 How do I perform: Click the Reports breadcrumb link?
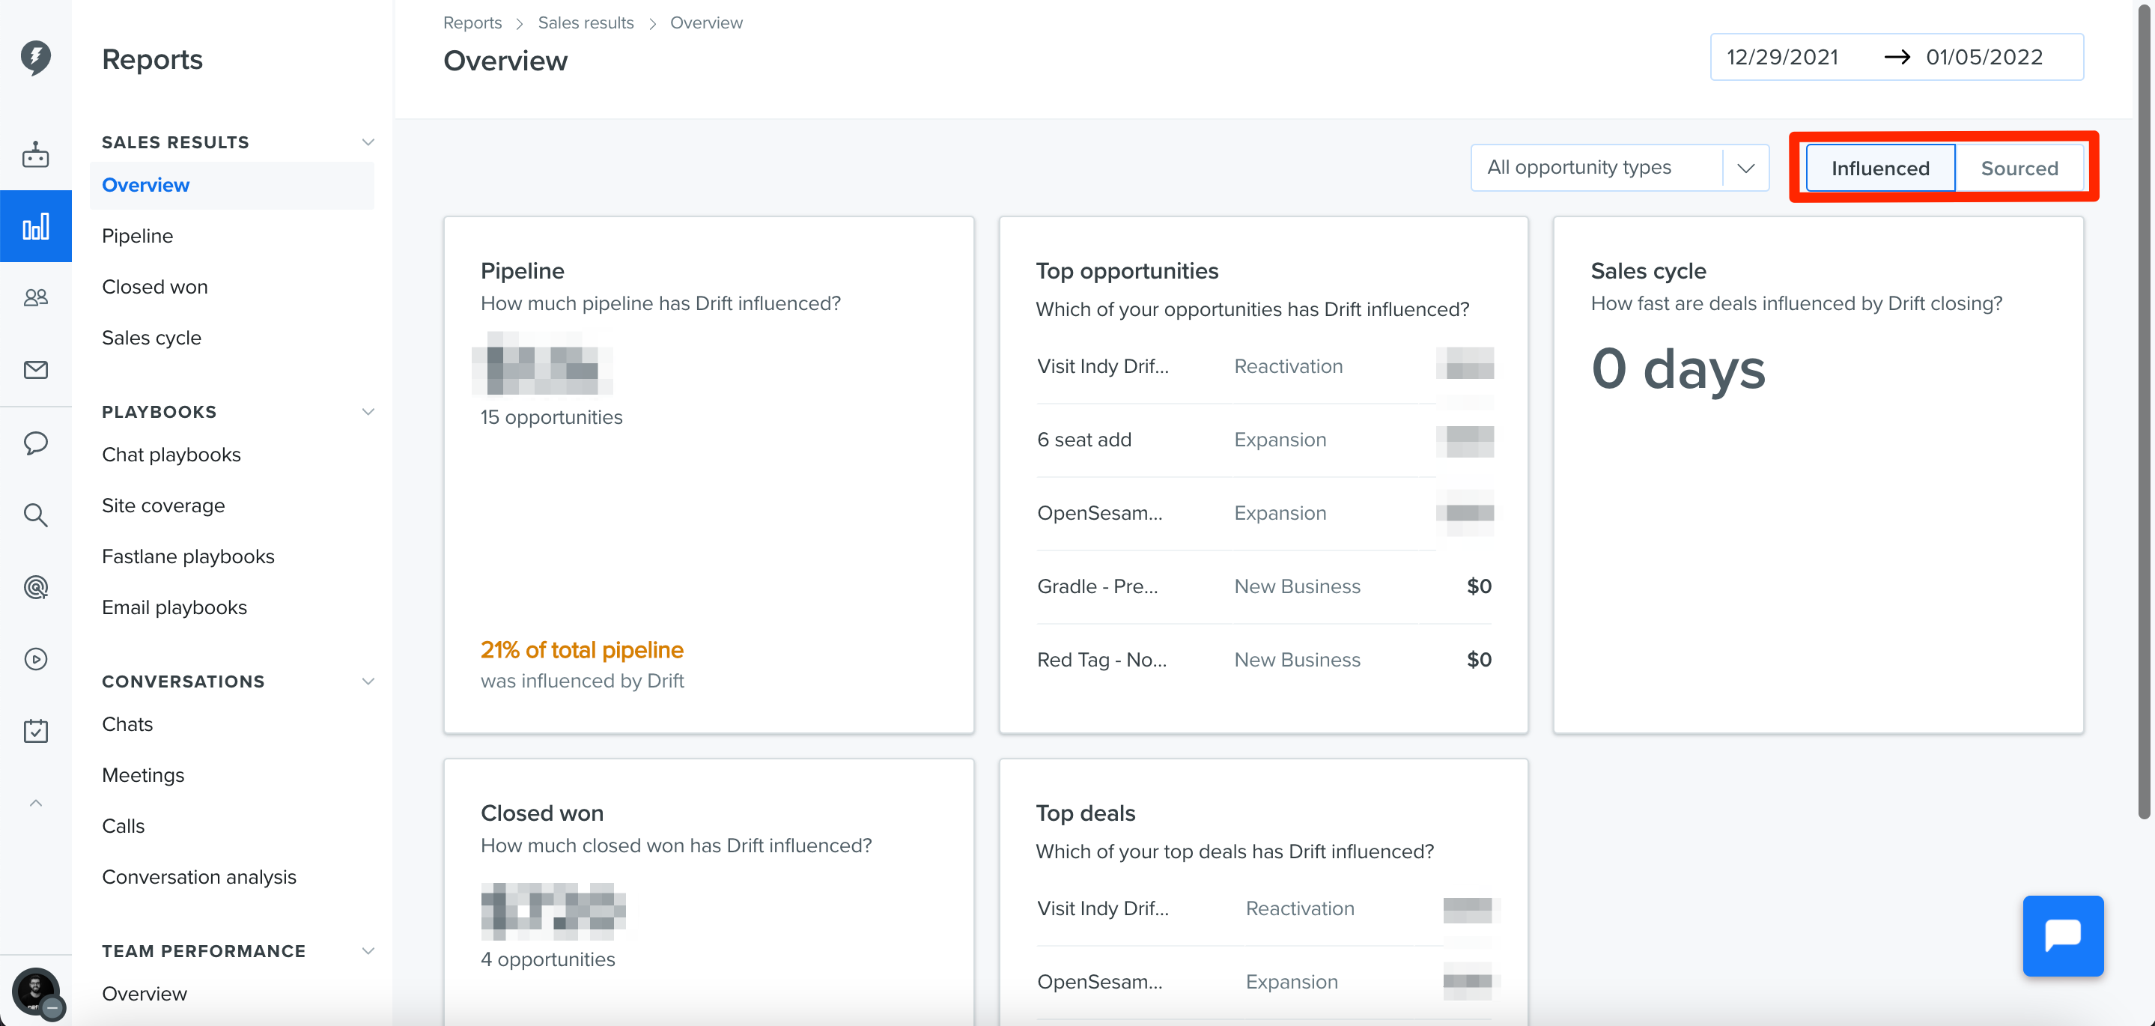[472, 22]
